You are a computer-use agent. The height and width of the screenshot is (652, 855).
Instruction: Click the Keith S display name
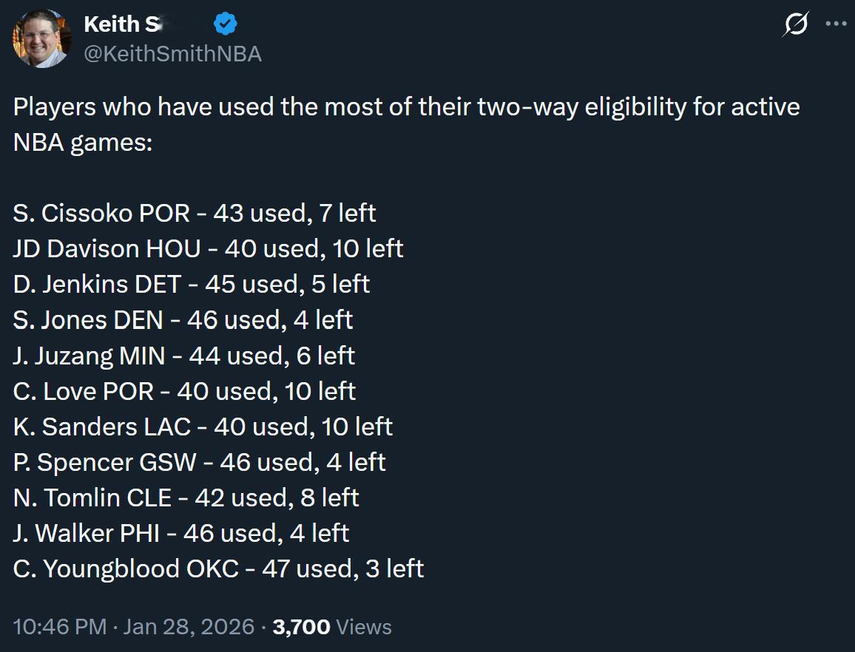coord(122,24)
